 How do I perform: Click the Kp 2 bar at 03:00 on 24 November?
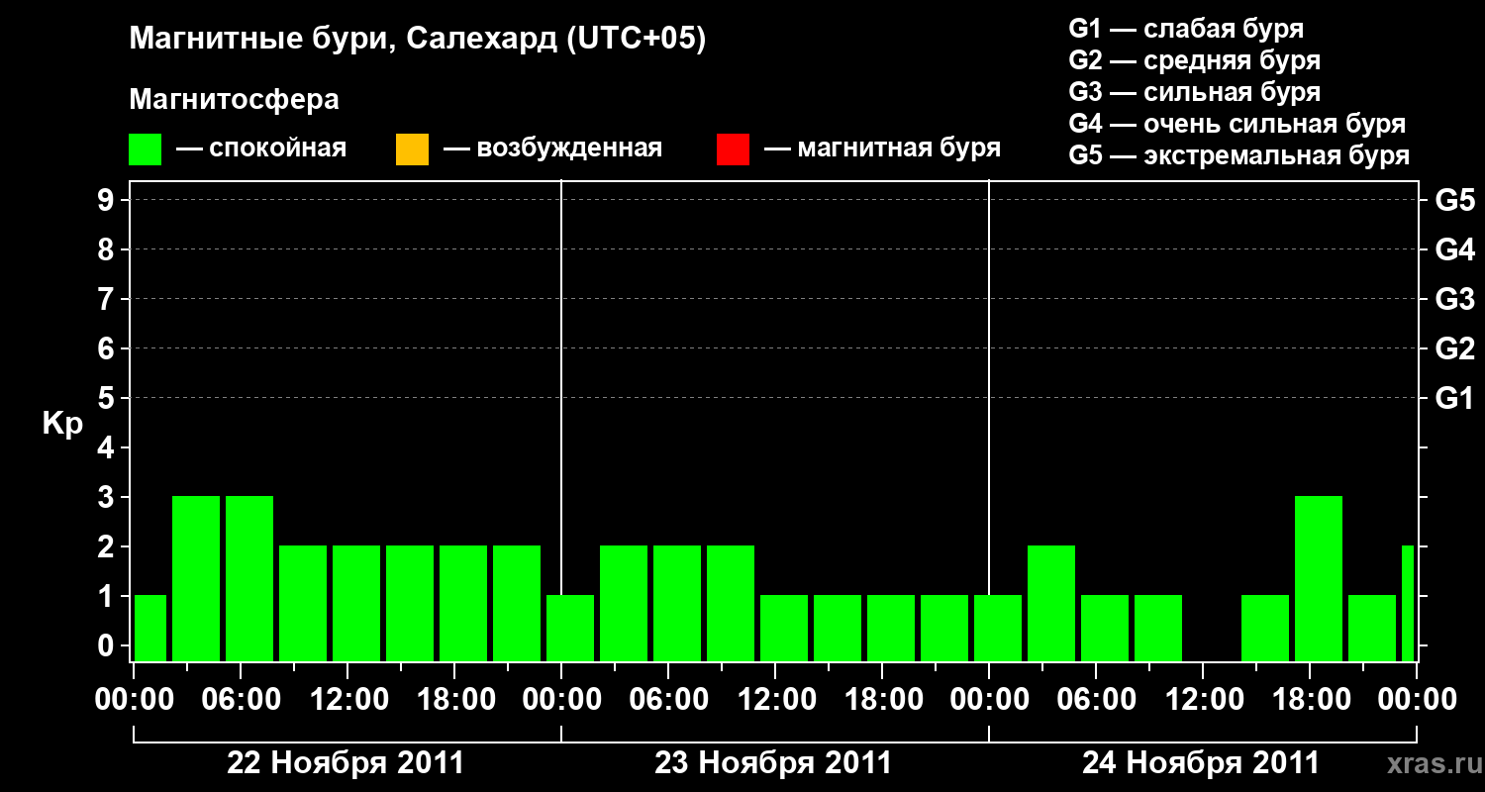pyautogui.click(x=1051, y=604)
